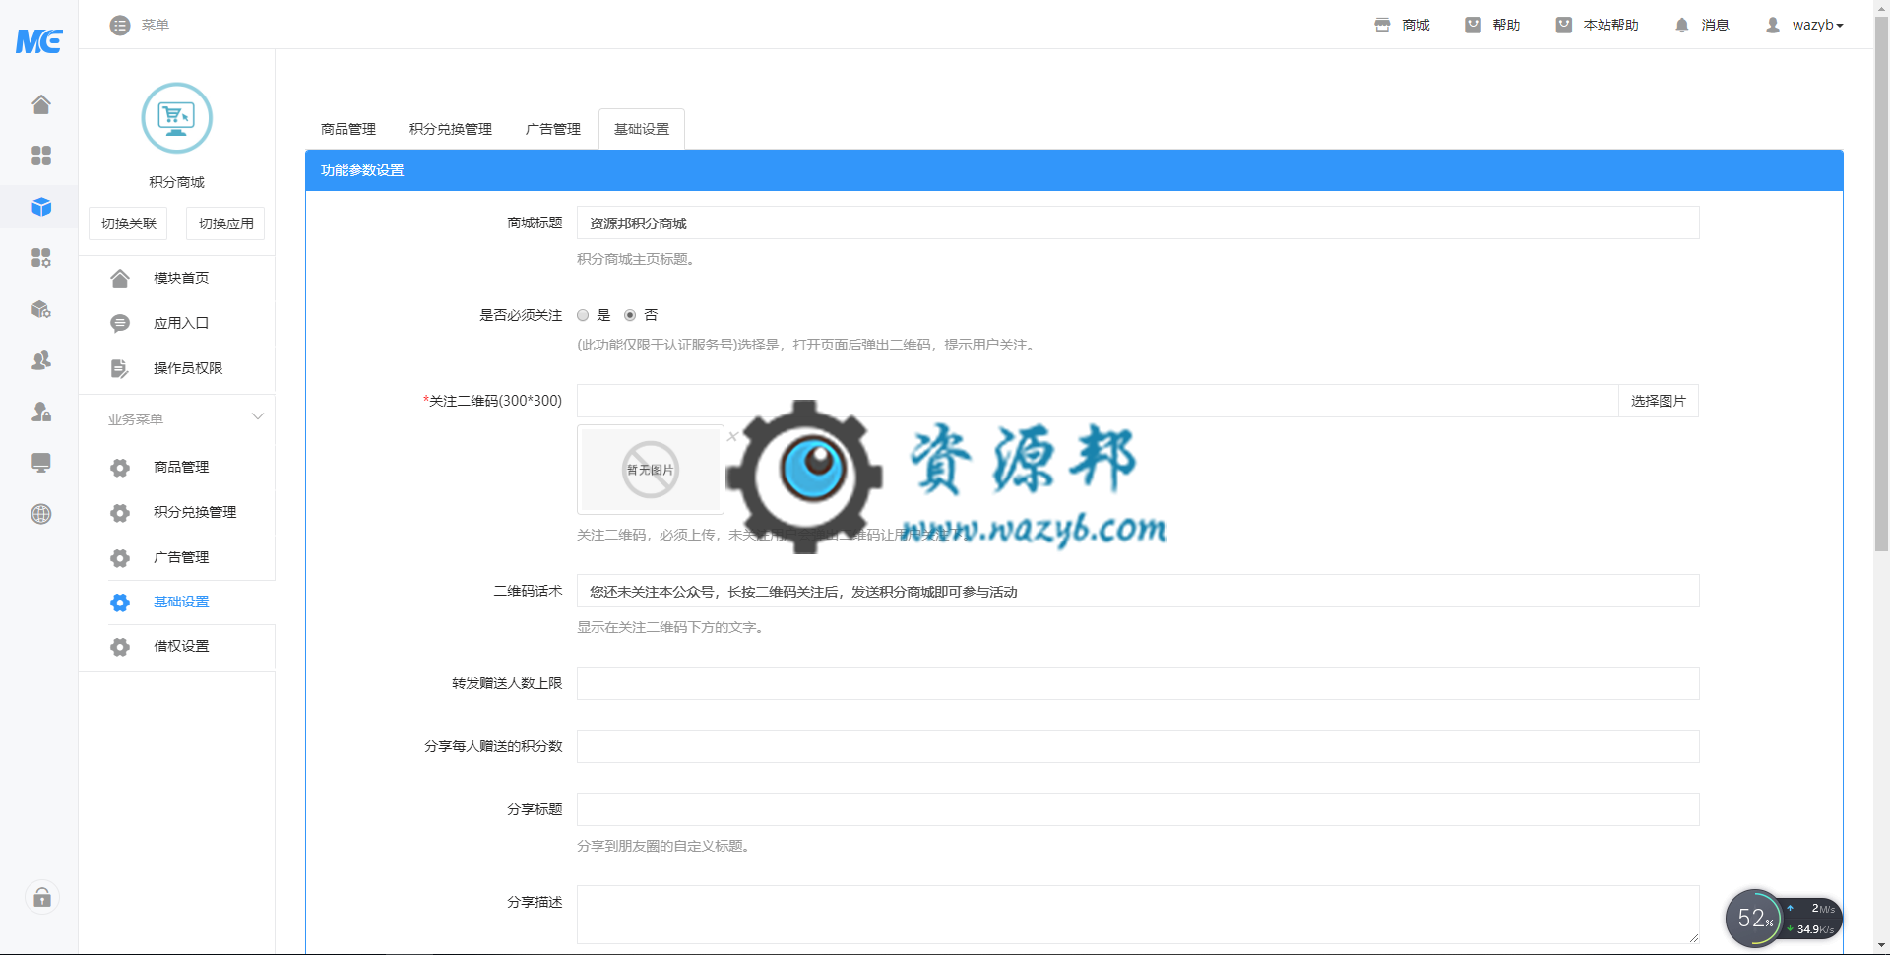Screen dimensions: 1890x955
Task: Click the gear icon beside 借权设置
Action: tap(120, 647)
